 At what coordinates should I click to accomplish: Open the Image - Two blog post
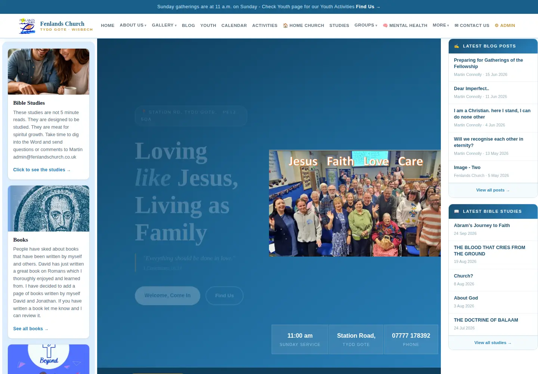click(x=467, y=168)
